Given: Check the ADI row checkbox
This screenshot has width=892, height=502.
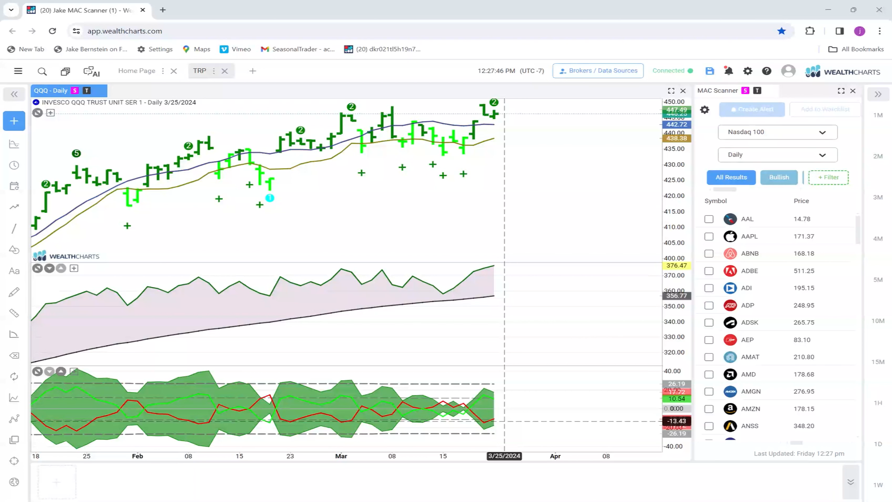Looking at the screenshot, I should [x=709, y=288].
